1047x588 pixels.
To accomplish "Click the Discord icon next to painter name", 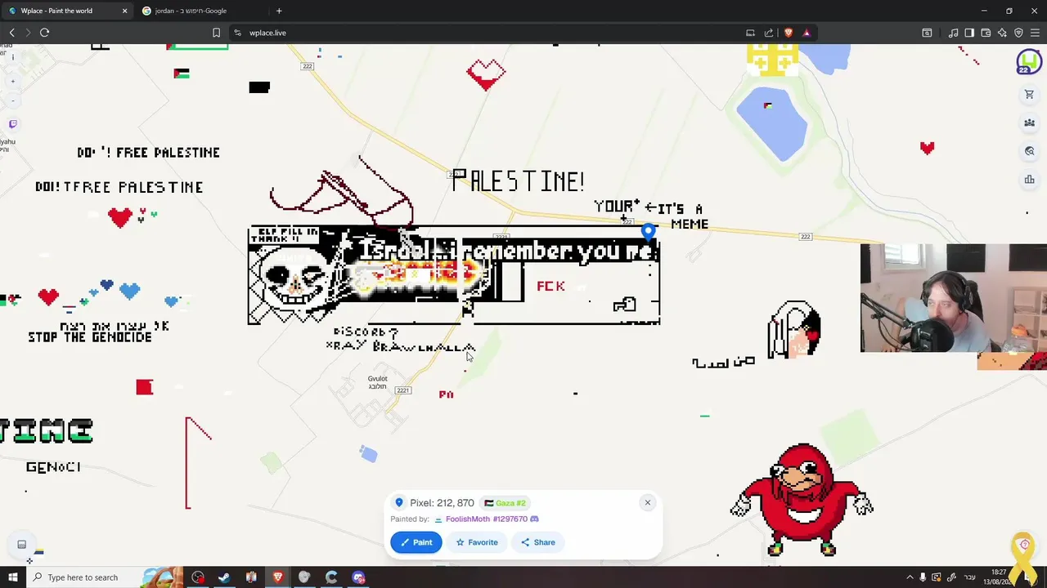I will [534, 519].
